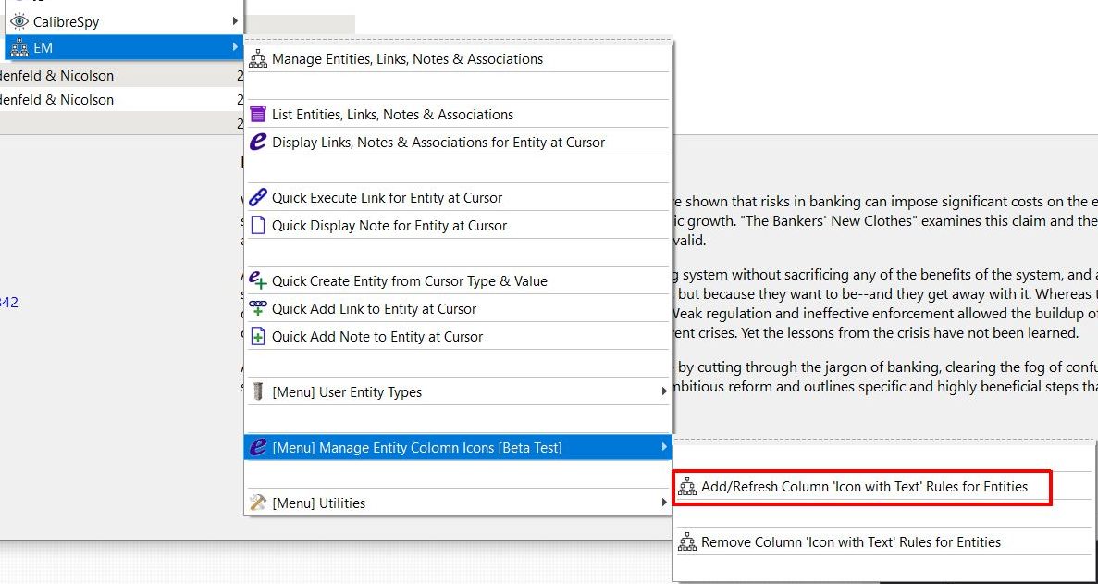Click the User Entity Types screw icon
Image resolution: width=1098 pixels, height=584 pixels.
(258, 392)
